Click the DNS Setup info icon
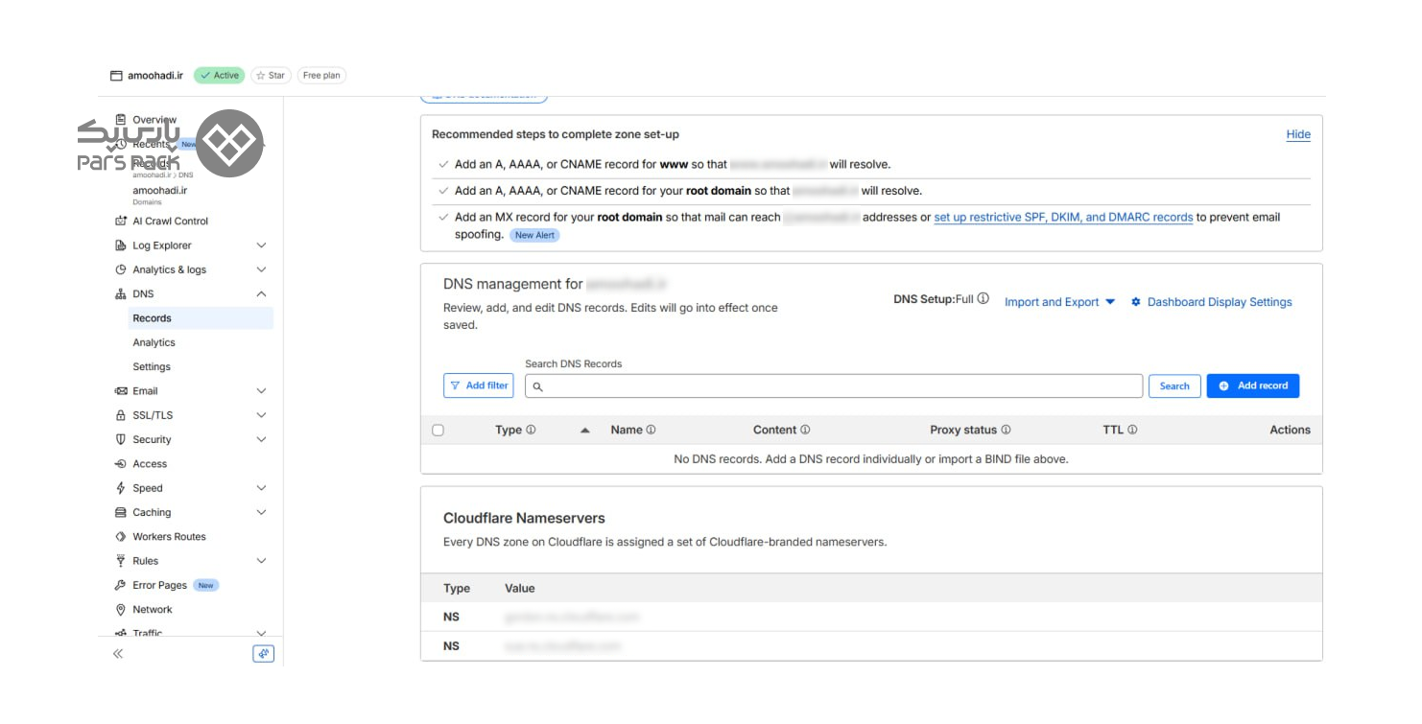 click(983, 299)
